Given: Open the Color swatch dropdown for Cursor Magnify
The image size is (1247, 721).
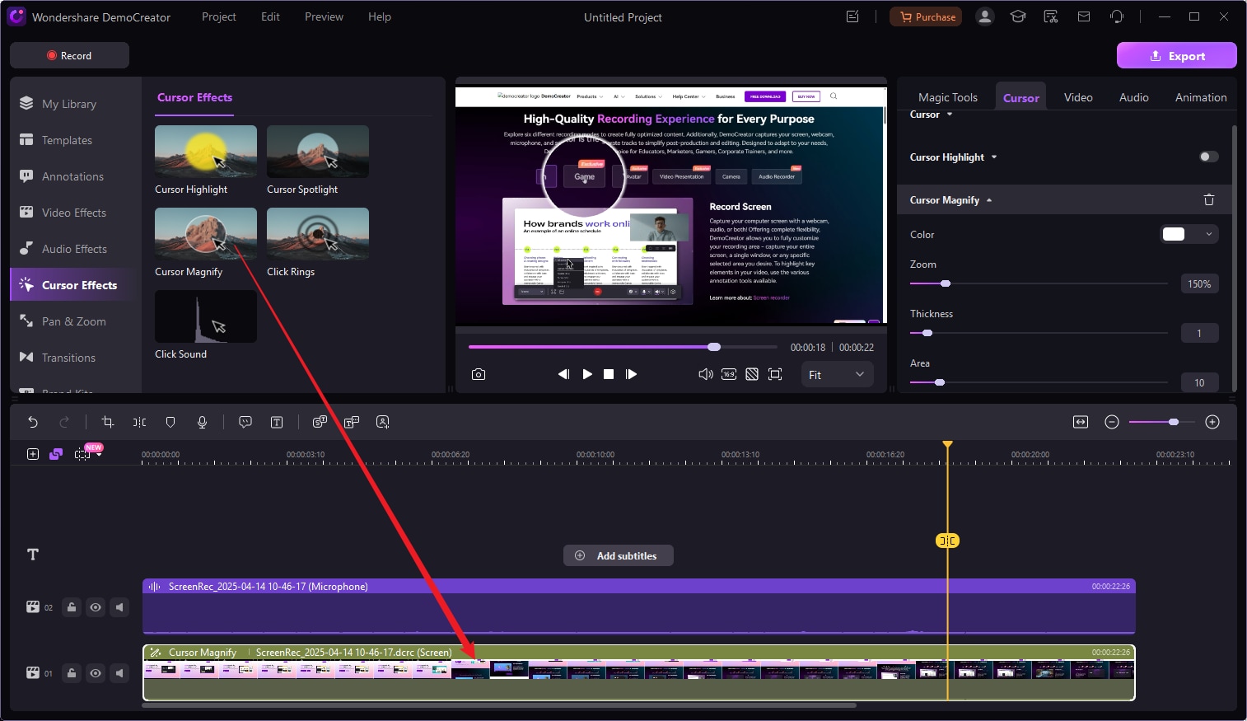Looking at the screenshot, I should click(1189, 234).
